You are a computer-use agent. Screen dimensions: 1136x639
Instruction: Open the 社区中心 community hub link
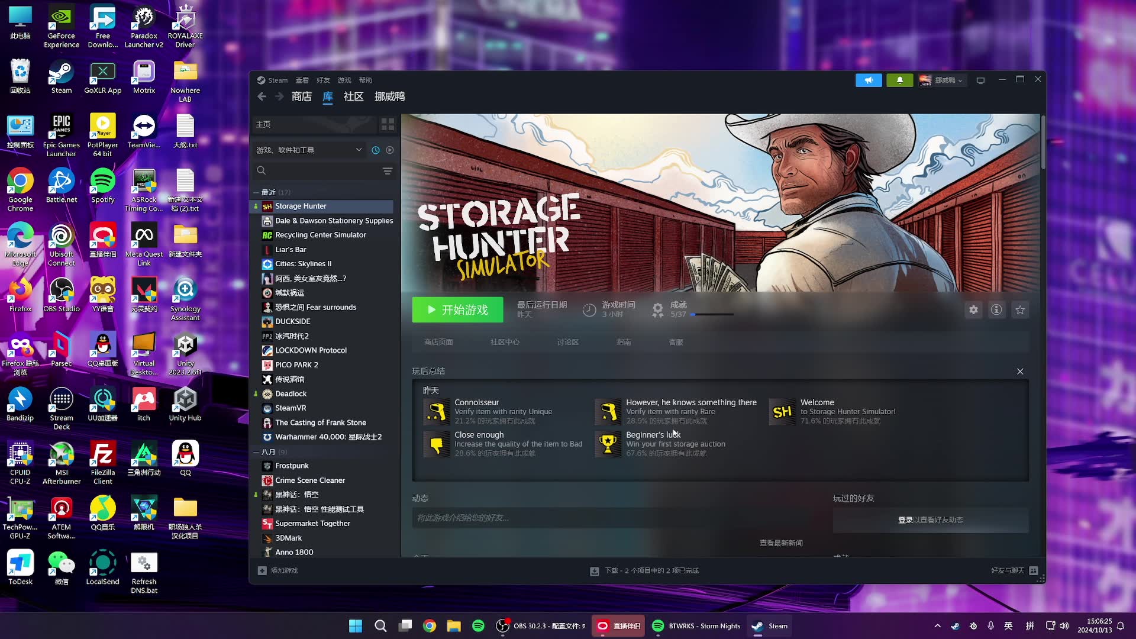505,343
